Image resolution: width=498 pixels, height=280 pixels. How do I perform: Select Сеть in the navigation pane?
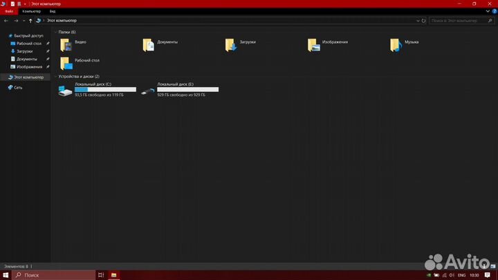pyautogui.click(x=18, y=87)
